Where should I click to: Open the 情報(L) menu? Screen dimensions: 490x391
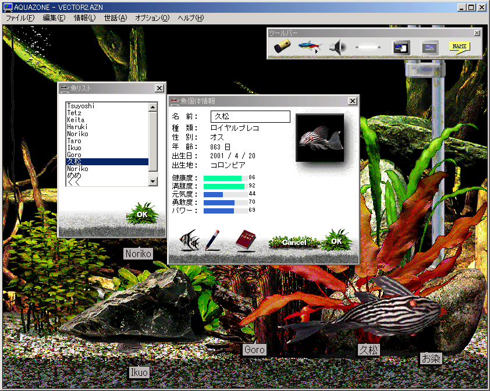pyautogui.click(x=84, y=18)
